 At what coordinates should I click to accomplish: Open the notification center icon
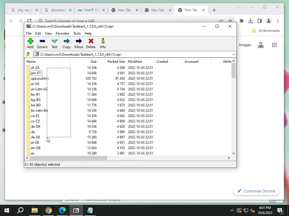click(280, 210)
